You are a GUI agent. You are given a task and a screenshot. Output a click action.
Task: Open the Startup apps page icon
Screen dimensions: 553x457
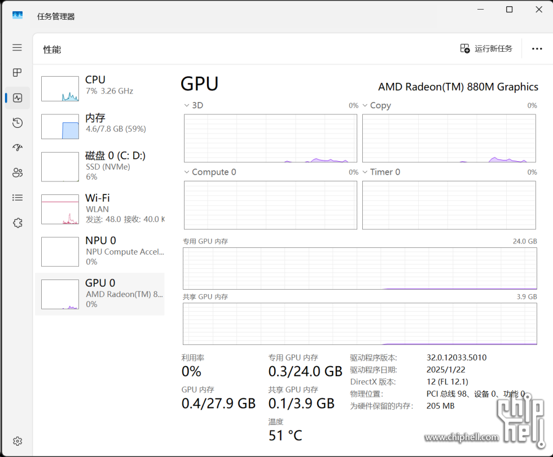click(17, 148)
